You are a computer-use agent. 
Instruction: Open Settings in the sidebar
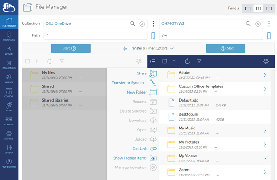point(9,135)
